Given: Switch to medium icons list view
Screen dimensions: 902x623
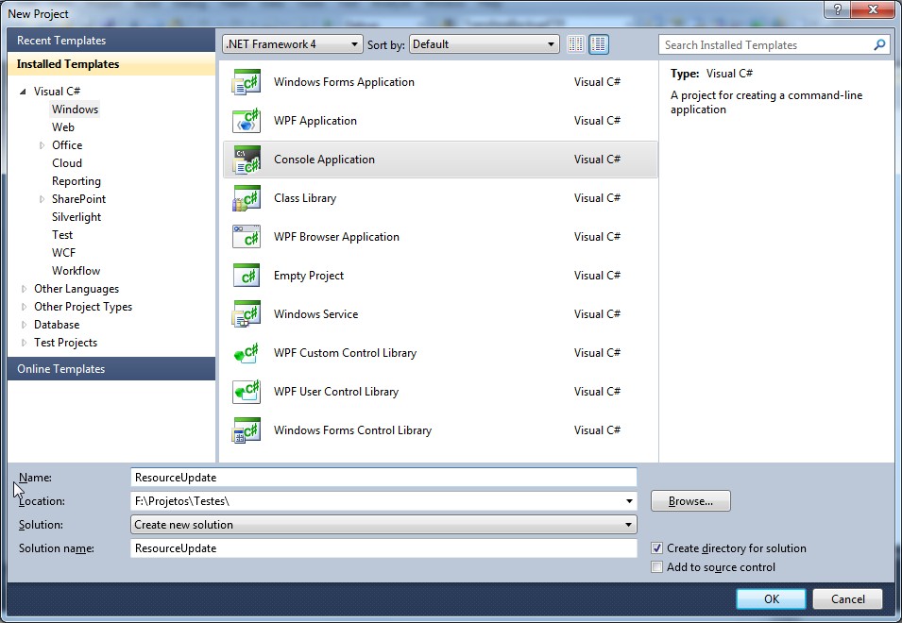Looking at the screenshot, I should click(x=599, y=44).
